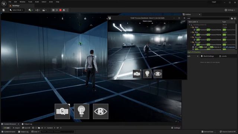Open the Levels tab

point(223,56)
